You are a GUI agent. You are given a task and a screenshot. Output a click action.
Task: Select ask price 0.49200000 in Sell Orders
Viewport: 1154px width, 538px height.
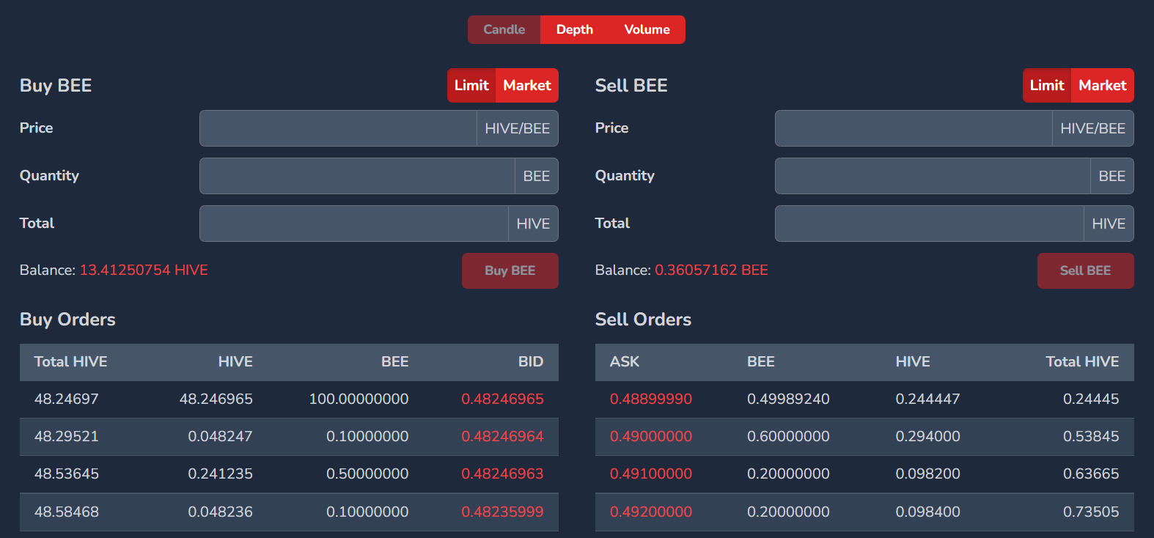[651, 512]
